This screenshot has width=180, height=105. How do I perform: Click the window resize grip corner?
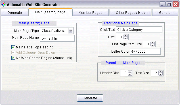tap(177, 102)
